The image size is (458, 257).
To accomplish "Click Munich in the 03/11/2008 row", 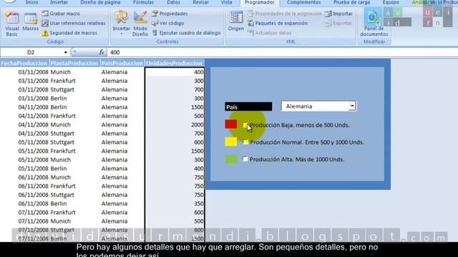I will click(60, 72).
